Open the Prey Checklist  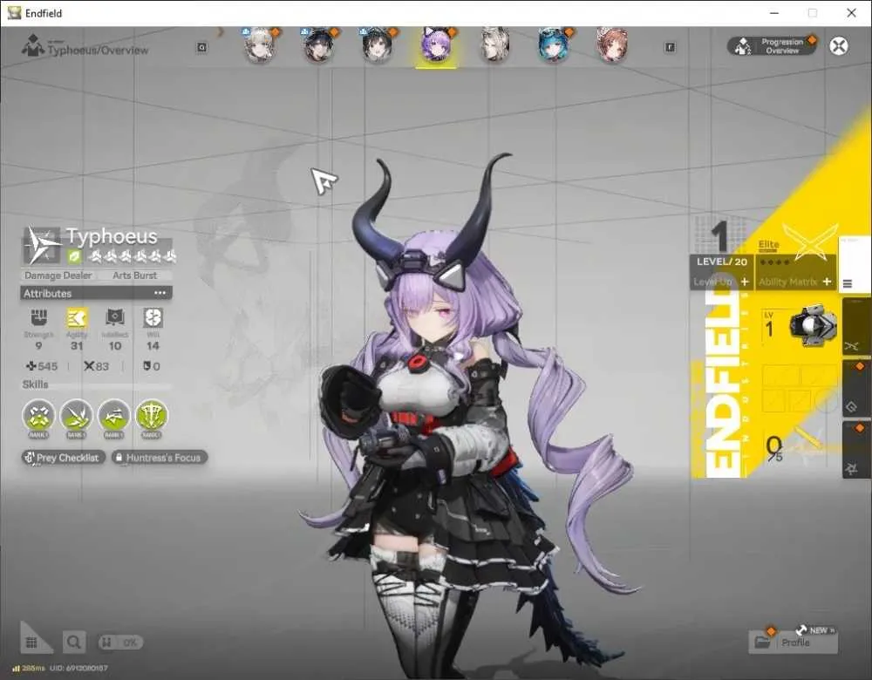pos(63,458)
